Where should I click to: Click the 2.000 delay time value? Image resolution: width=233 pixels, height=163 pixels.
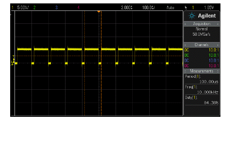(127, 7)
